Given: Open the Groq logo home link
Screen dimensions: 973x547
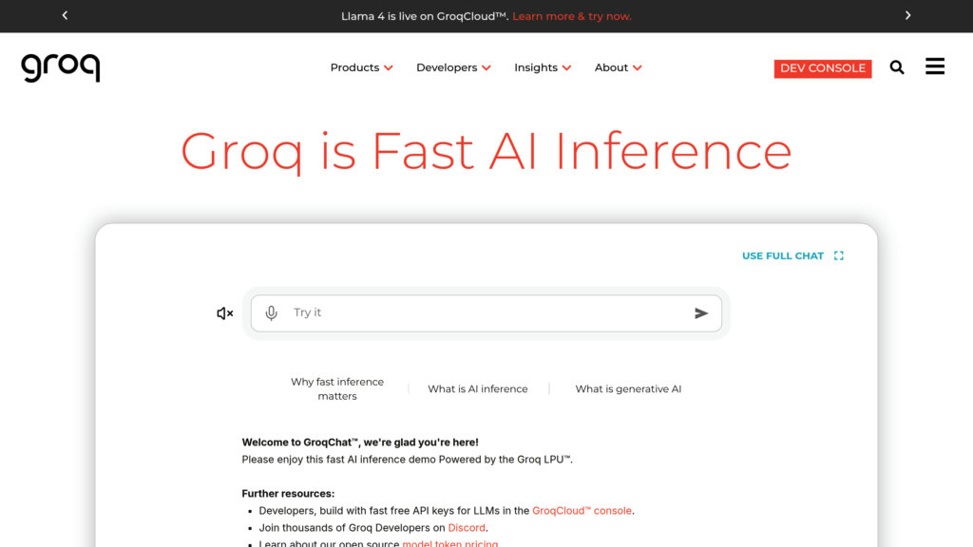Looking at the screenshot, I should point(60,67).
